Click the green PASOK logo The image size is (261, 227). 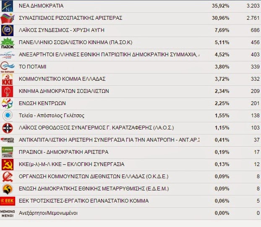pos(8,43)
